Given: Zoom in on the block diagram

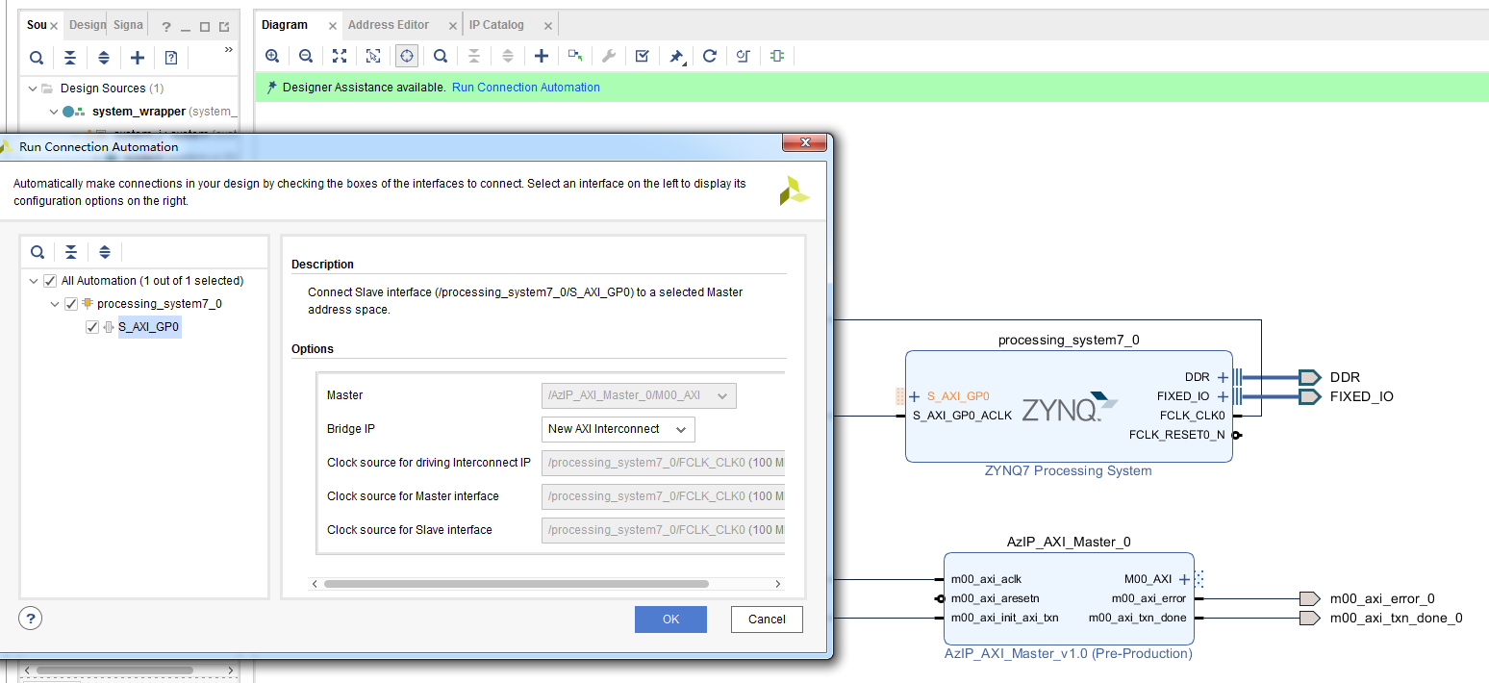Looking at the screenshot, I should tap(272, 56).
